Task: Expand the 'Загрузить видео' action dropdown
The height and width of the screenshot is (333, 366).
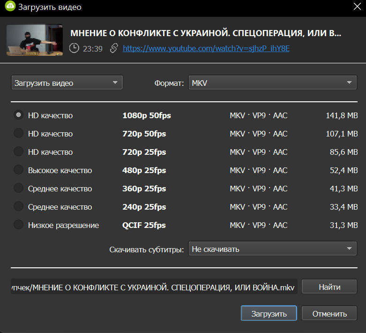Action: click(x=67, y=83)
